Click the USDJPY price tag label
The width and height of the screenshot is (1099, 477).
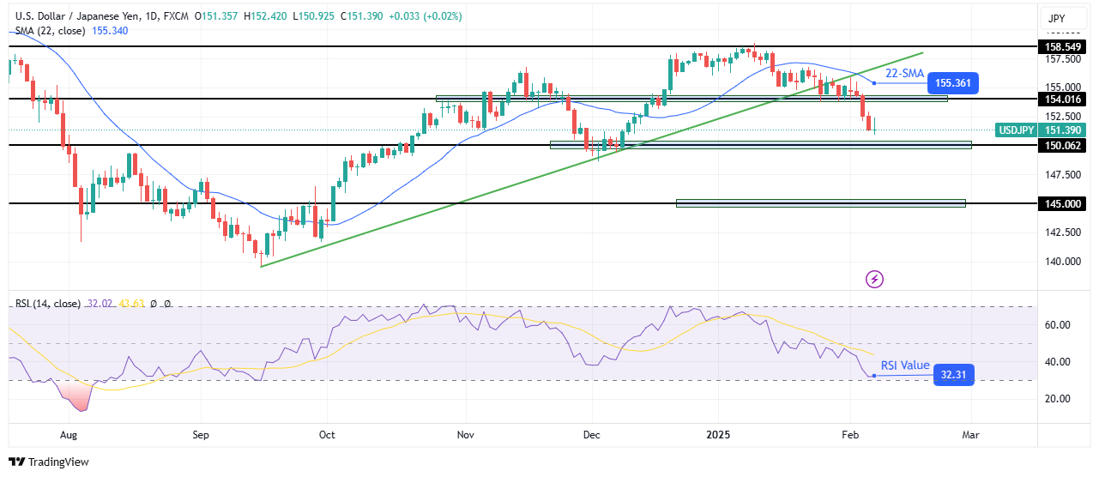(1015, 130)
